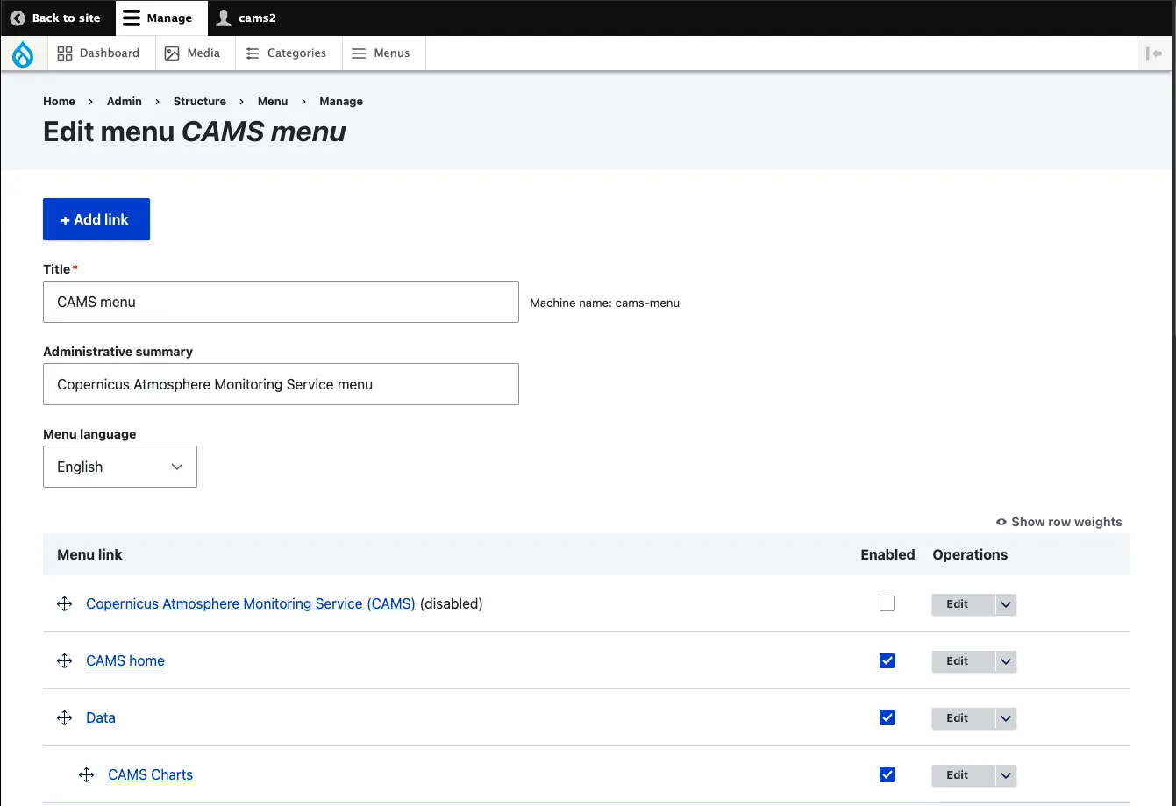Focus the Title input field
Viewport: 1176px width, 806px height.
point(281,302)
